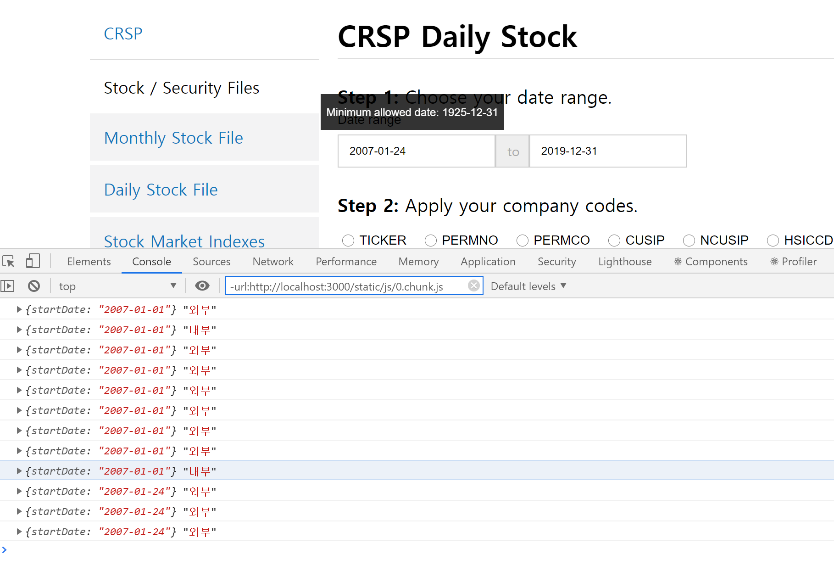Click the fourth startDate console entry
Screen dimensions: 834x571
coord(417,370)
